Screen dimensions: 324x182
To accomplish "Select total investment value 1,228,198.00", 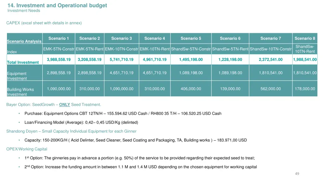I will (230, 60).
